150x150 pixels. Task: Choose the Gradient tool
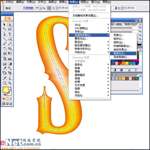(x=10, y=64)
